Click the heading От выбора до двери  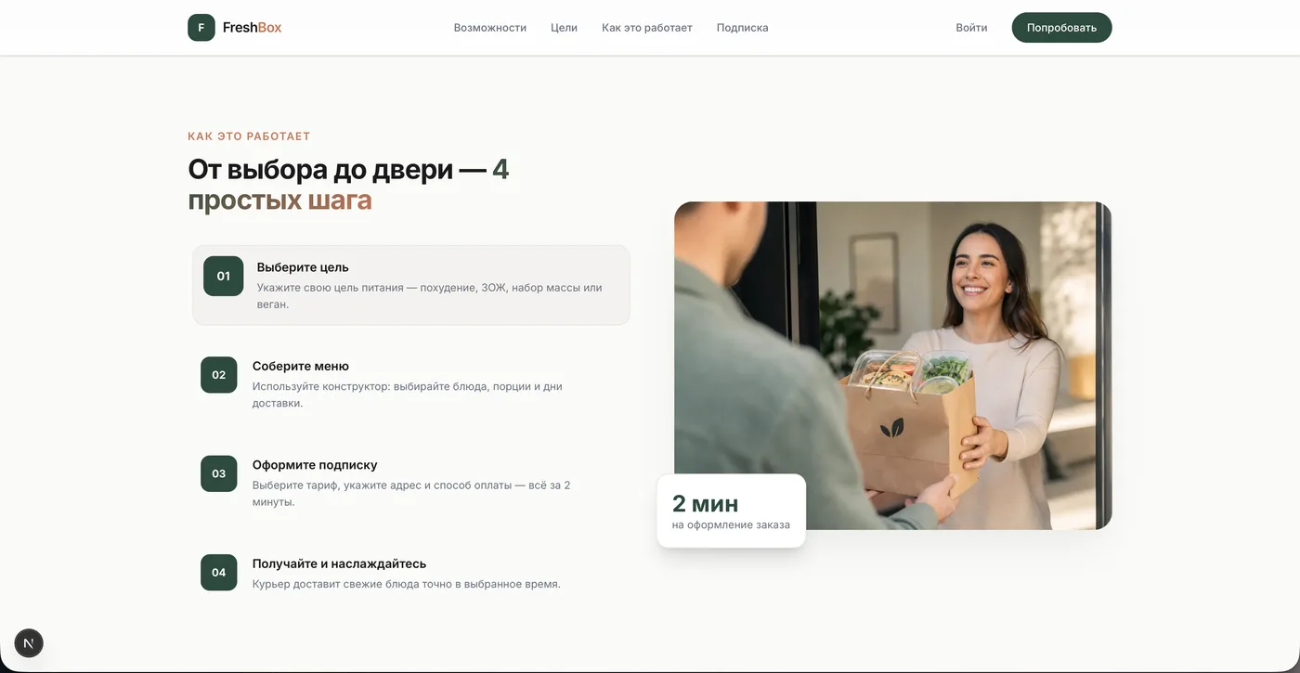pyautogui.click(x=348, y=184)
